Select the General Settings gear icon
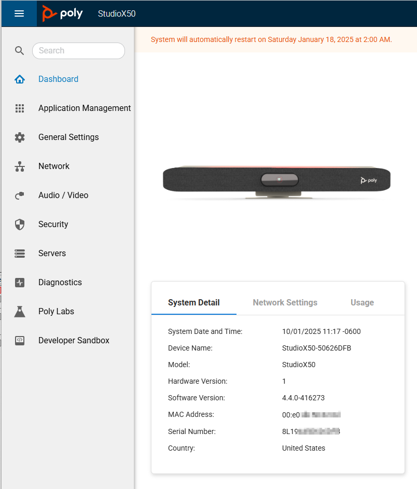Viewport: 417px width, 489px height. 20,137
